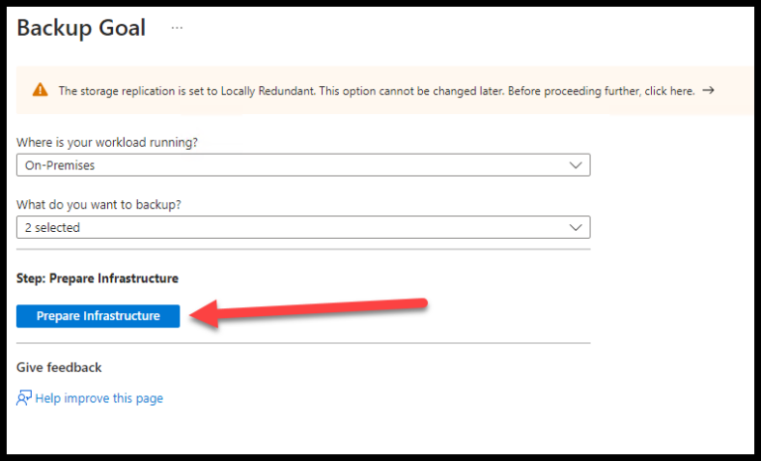Open the ellipsis menu beside Backup Goal

point(177,28)
